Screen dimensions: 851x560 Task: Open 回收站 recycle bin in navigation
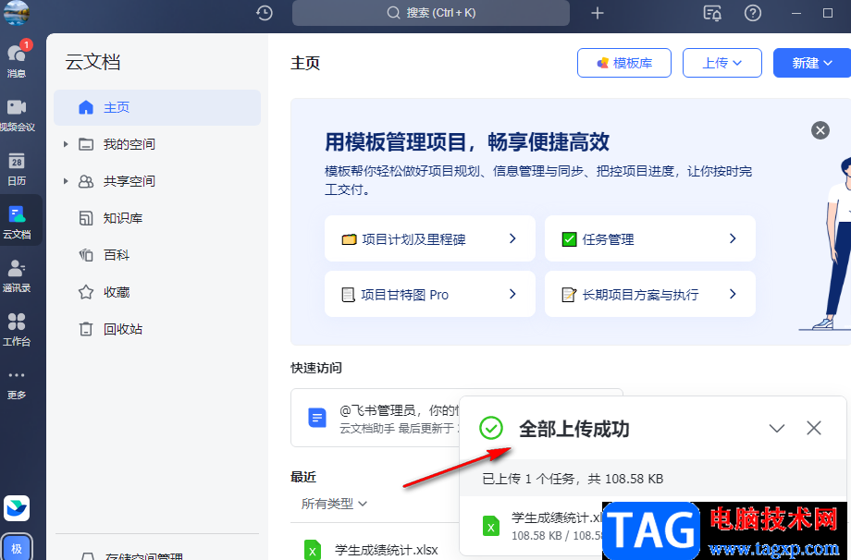pyautogui.click(x=123, y=329)
